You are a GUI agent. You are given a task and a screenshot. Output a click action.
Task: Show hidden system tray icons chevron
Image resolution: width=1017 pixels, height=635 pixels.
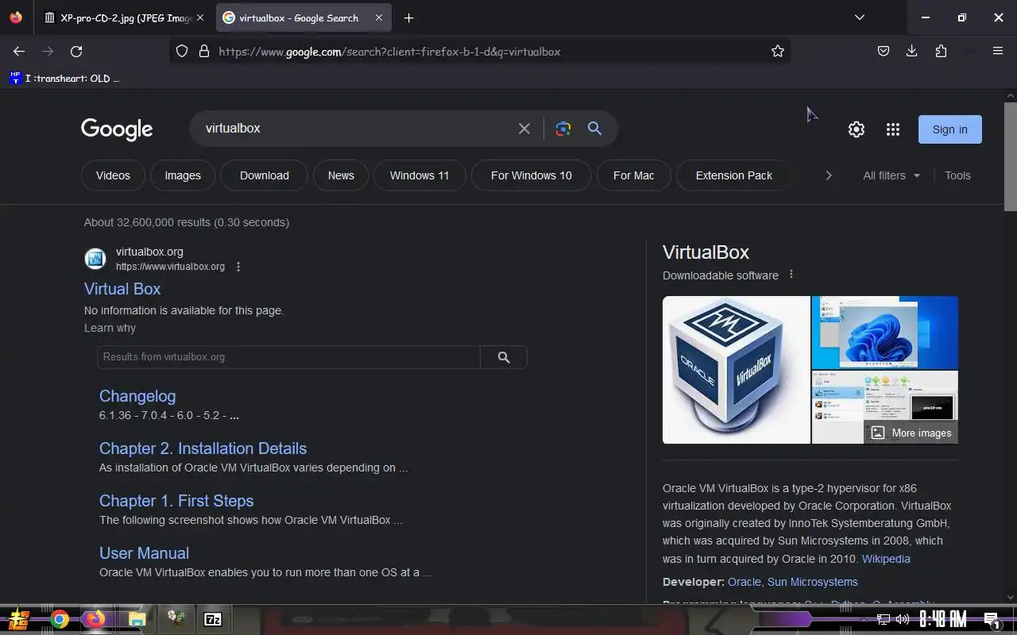pyautogui.click(x=864, y=619)
